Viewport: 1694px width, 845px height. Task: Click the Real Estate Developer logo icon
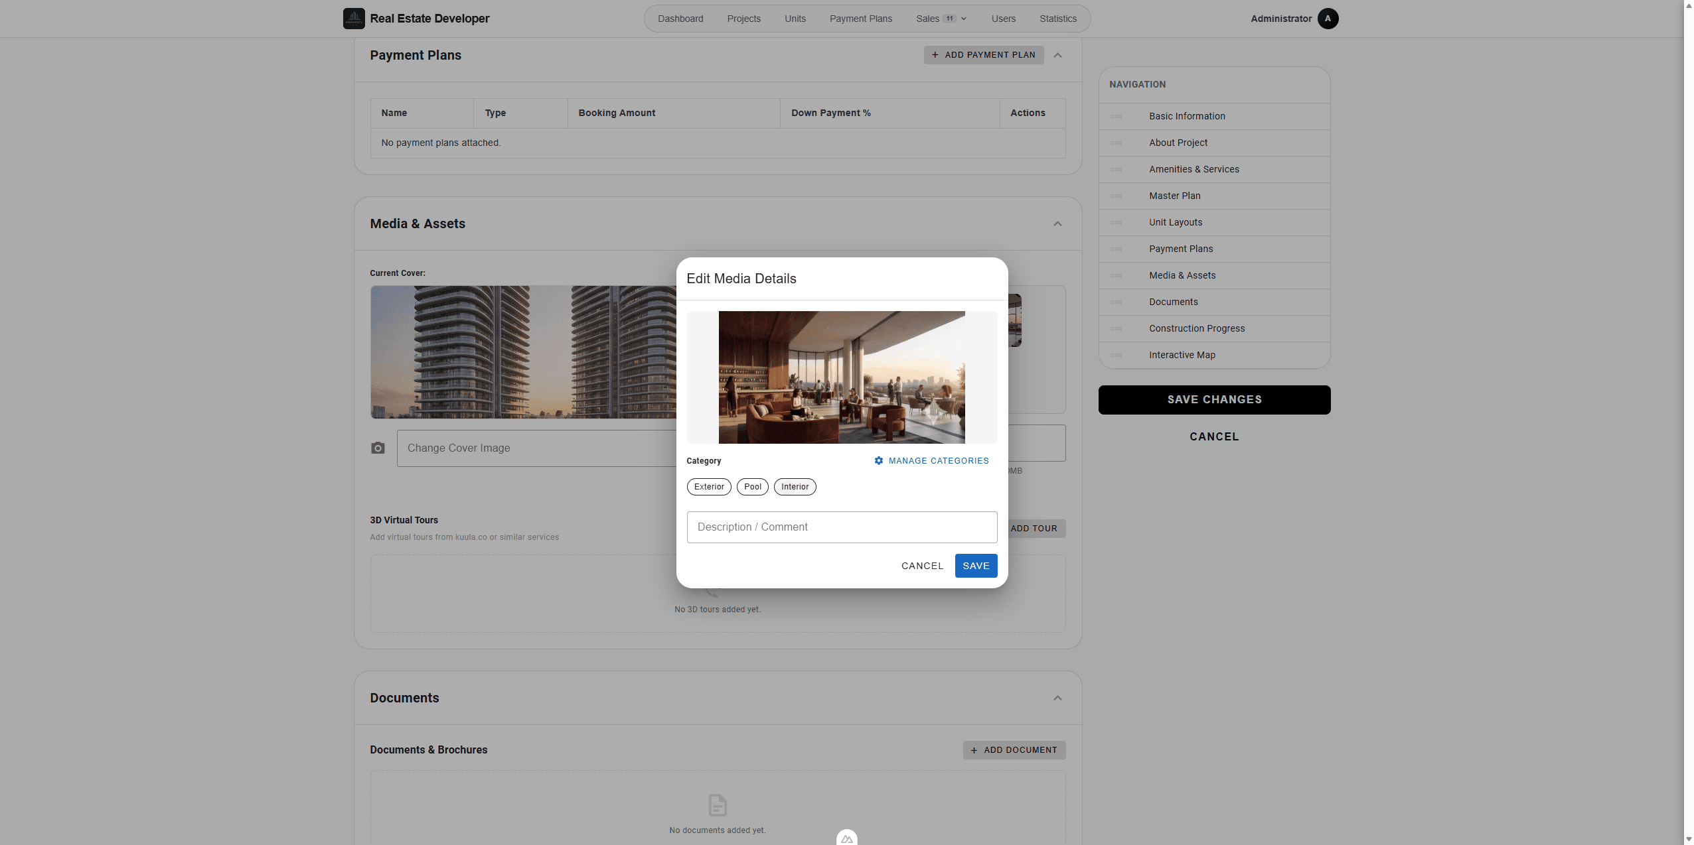point(354,19)
